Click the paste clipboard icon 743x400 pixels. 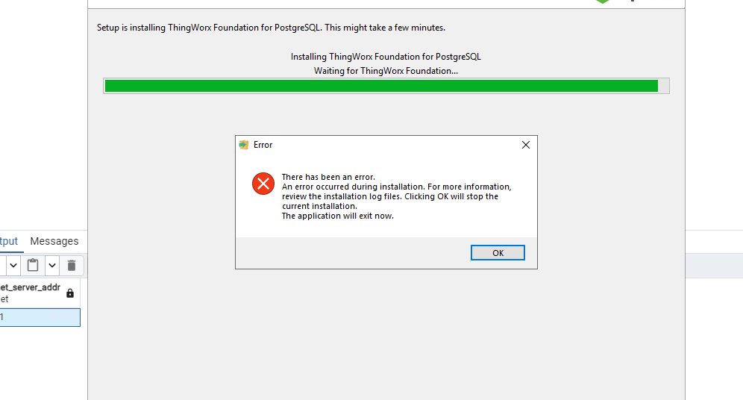click(x=33, y=266)
